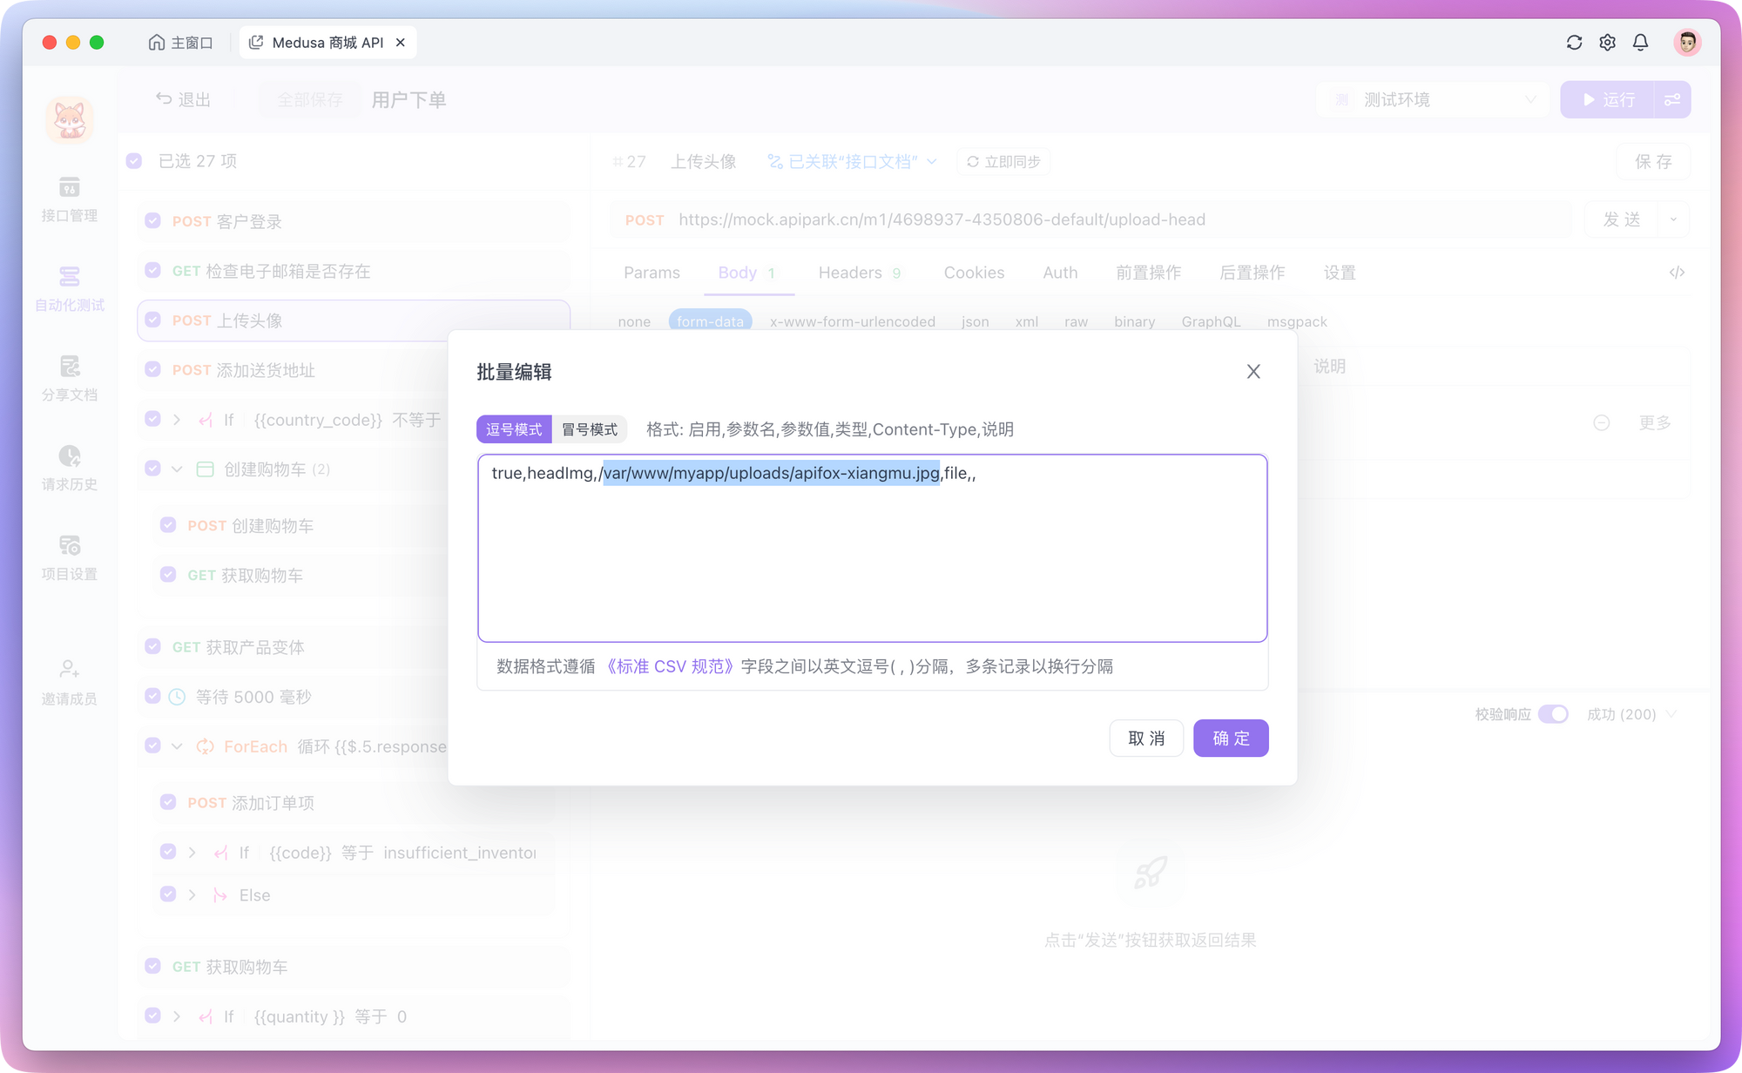Viewport: 1742px width, 1073px height.
Task: Open the 成功 (200) response dropdown
Action: coord(1631,714)
